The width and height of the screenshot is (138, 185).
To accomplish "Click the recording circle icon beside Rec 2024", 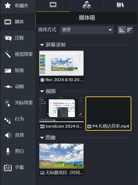I will 42,80.
